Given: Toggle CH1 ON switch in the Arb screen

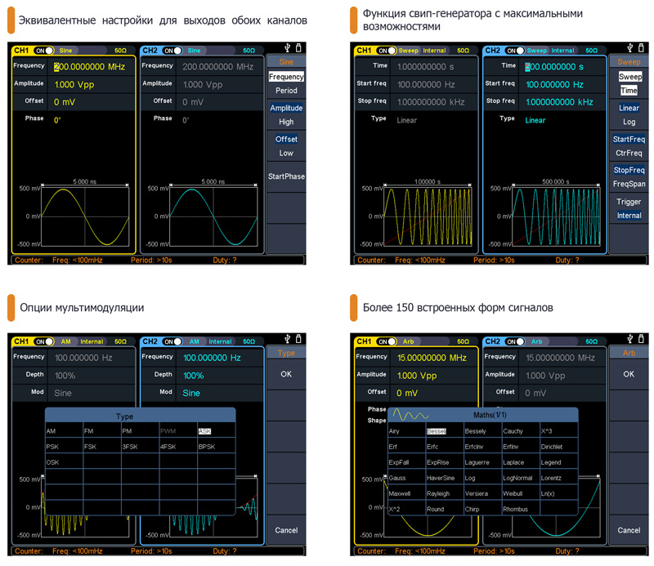Looking at the screenshot, I should pos(386,341).
